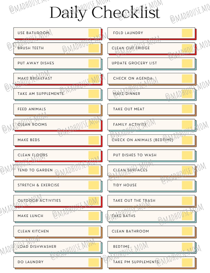This screenshot has height=273, width=210.
Task: Select the Stretch & Exercise text label
Action: click(39, 185)
